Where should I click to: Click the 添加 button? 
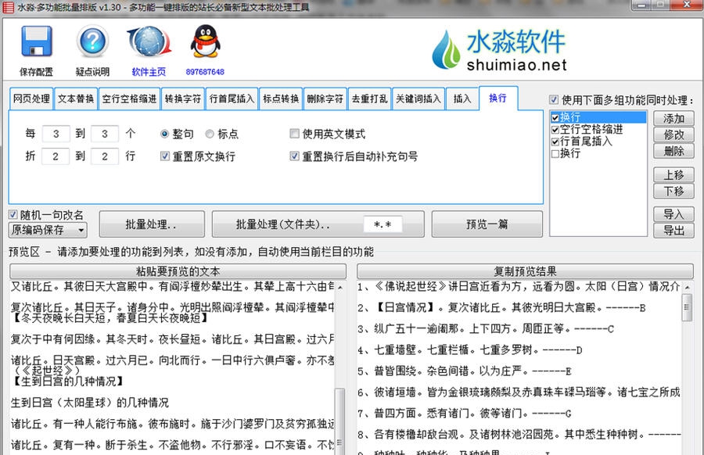pos(673,119)
